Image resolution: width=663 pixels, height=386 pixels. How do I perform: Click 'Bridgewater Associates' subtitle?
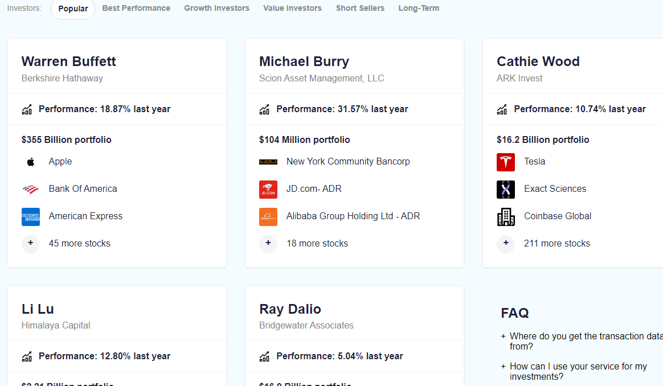pos(306,325)
